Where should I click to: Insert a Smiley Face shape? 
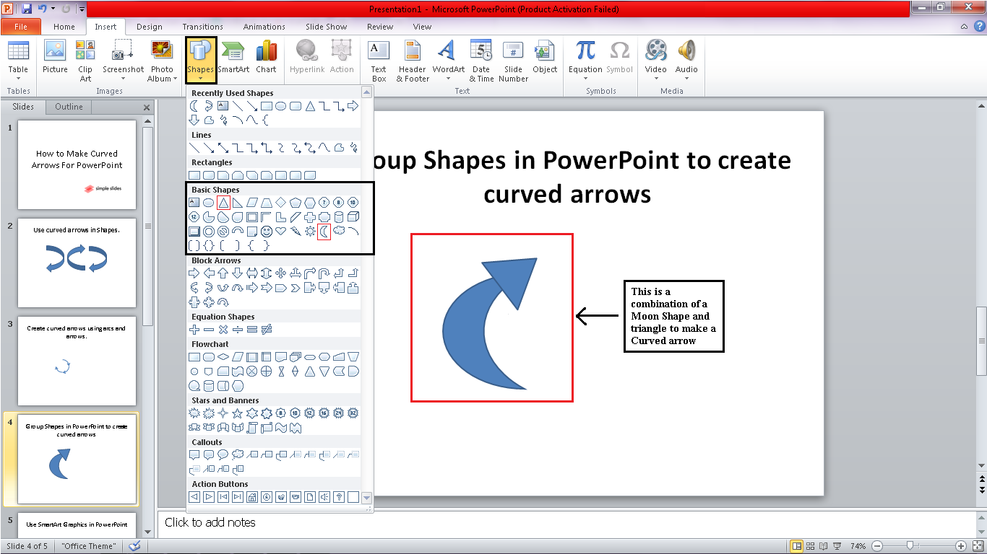[x=267, y=232]
